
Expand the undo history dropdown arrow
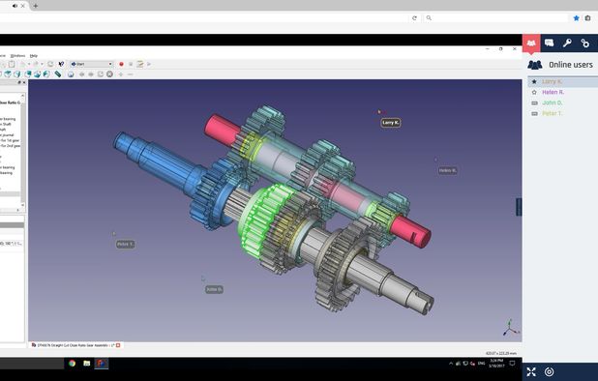(29, 64)
